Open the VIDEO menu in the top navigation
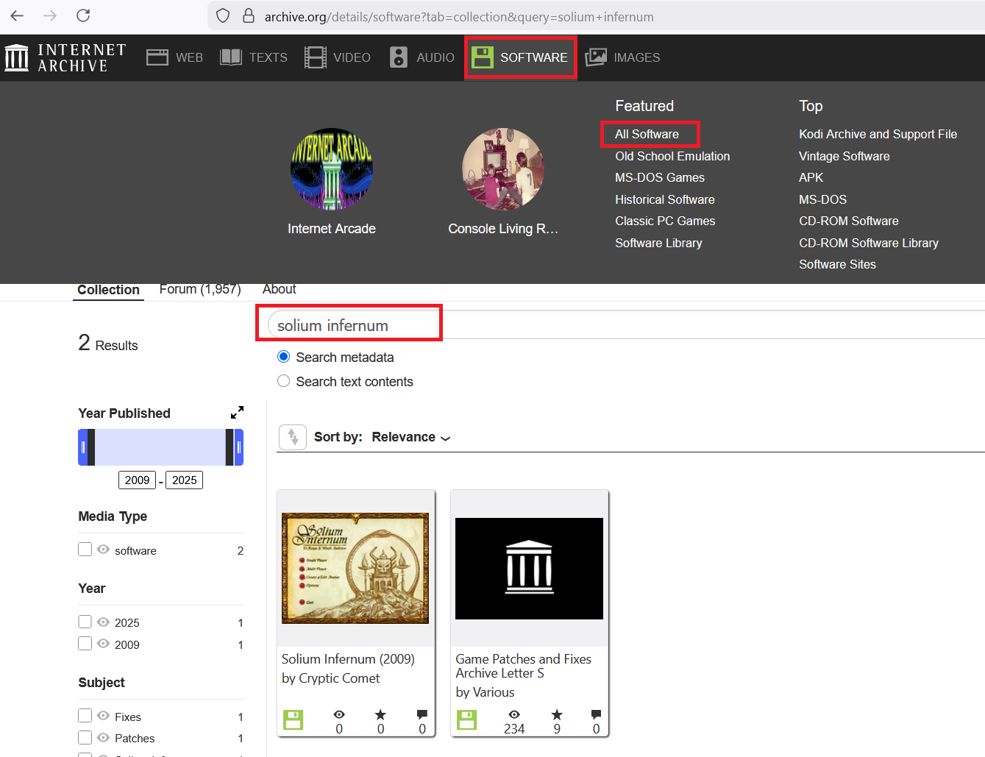 [x=338, y=57]
